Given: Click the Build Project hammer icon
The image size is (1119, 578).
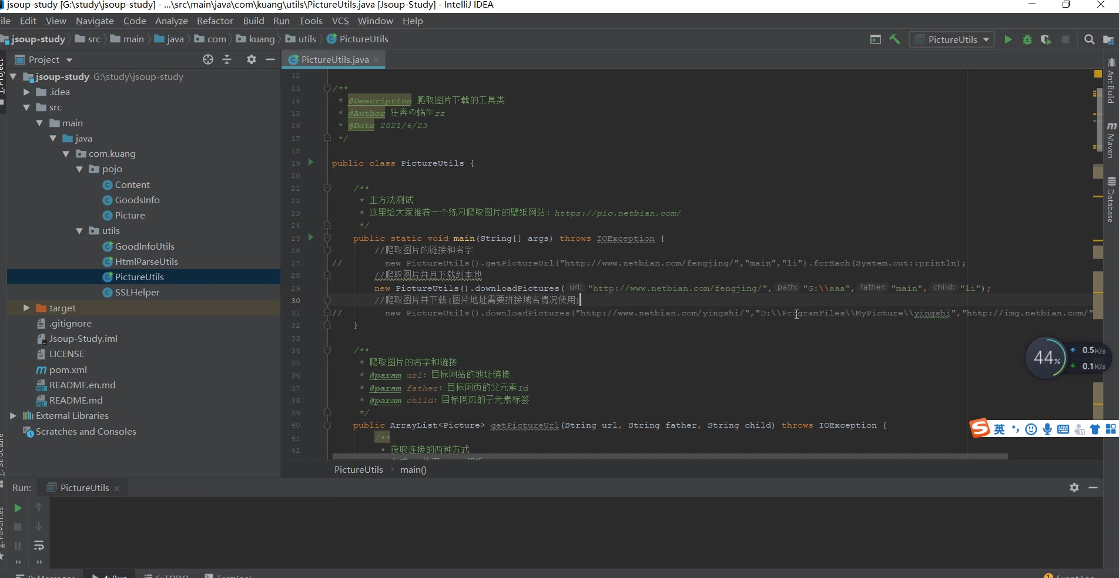Looking at the screenshot, I should (x=894, y=39).
